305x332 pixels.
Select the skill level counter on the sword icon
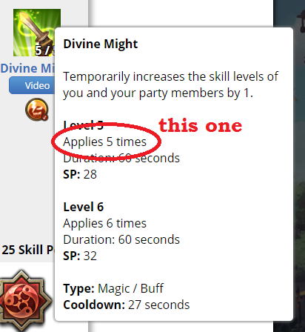coord(45,50)
